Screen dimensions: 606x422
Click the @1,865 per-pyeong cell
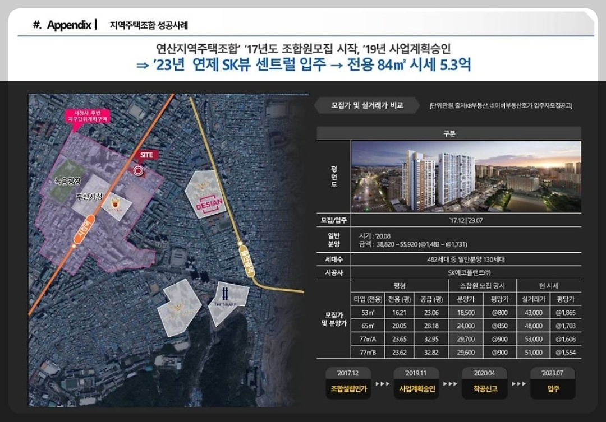(x=566, y=313)
